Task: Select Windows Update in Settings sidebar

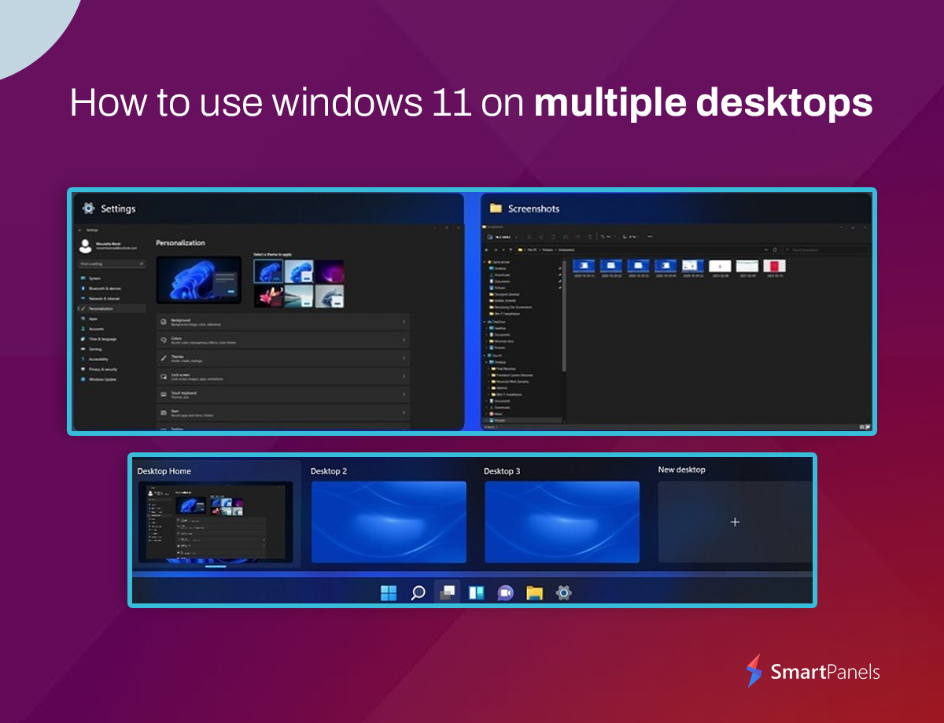Action: click(102, 379)
